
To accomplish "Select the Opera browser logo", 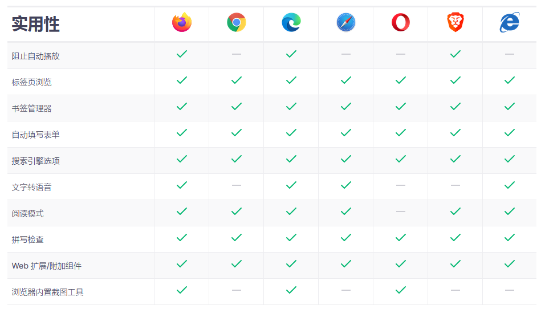I will tap(401, 23).
